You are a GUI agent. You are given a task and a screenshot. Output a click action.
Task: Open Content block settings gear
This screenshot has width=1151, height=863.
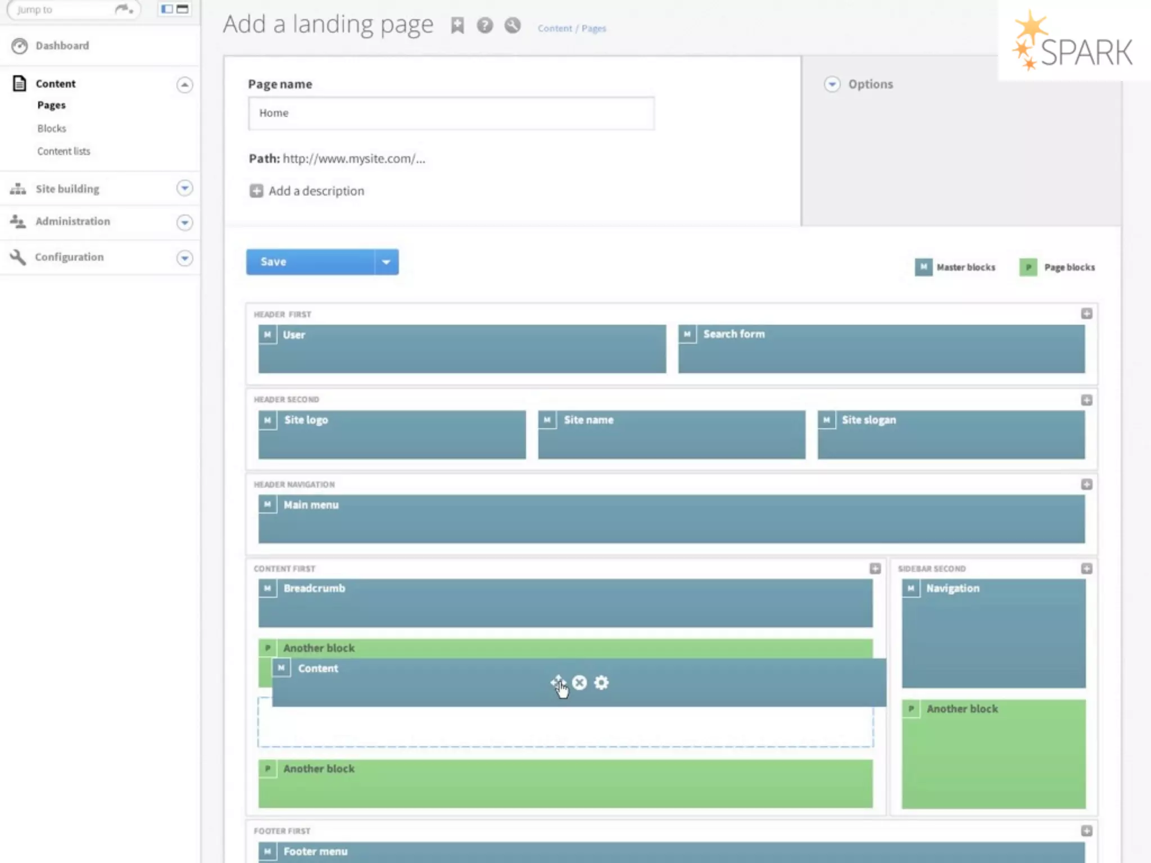pos(601,682)
